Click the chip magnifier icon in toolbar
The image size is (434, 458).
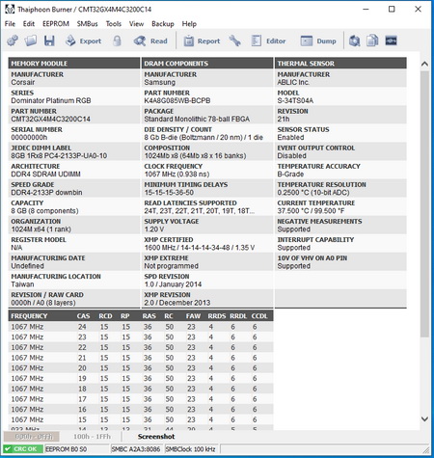click(354, 40)
